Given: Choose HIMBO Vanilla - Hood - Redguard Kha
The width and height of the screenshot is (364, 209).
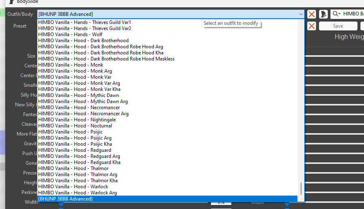Looking at the screenshot, I should [x=167, y=162].
